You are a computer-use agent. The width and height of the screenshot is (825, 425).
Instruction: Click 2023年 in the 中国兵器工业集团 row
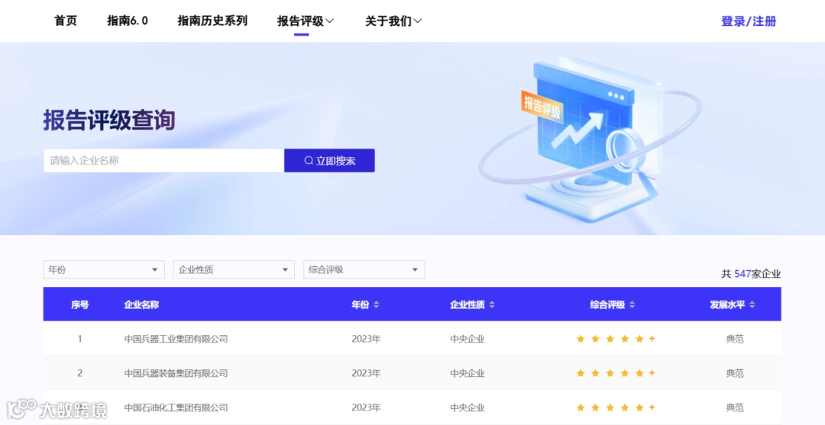click(x=366, y=339)
